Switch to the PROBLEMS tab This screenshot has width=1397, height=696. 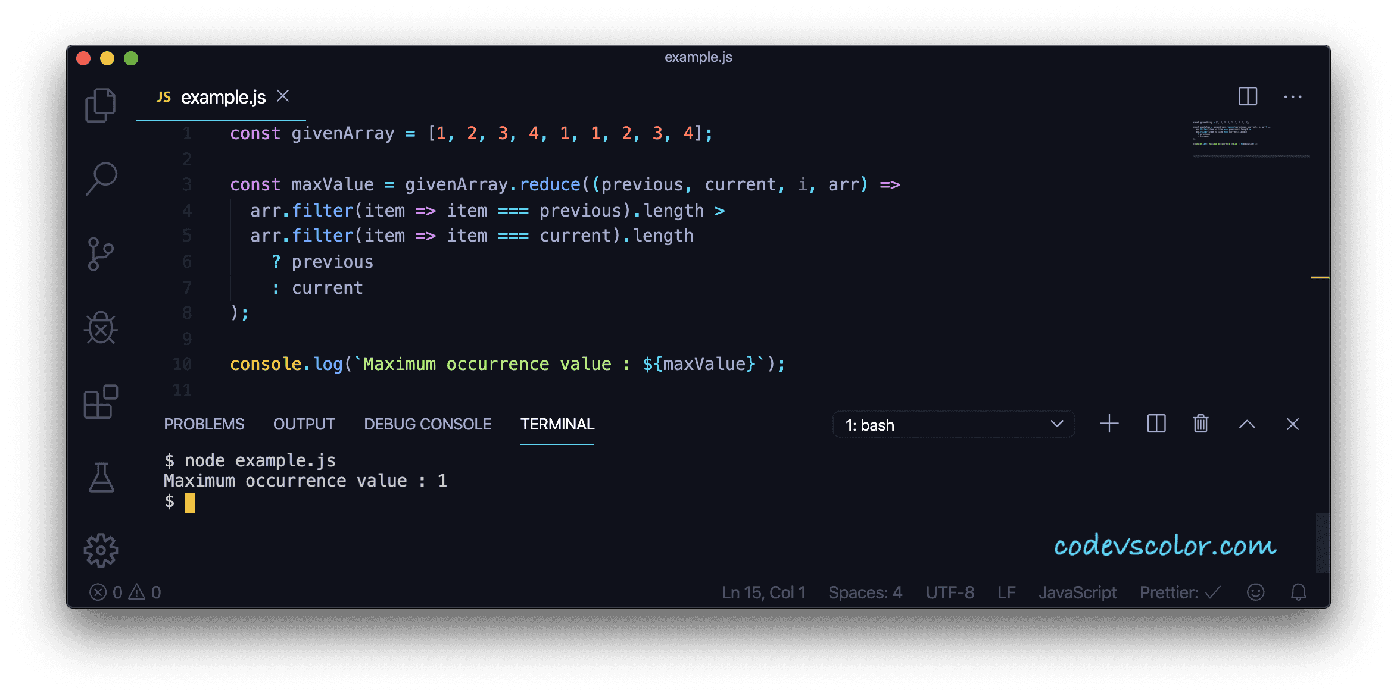[204, 424]
